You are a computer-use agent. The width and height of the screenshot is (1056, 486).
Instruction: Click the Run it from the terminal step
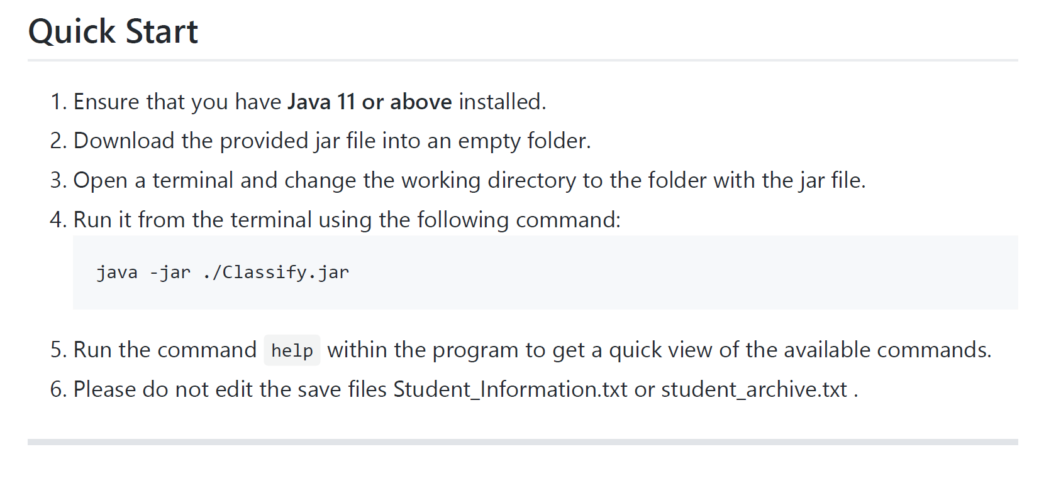347,220
